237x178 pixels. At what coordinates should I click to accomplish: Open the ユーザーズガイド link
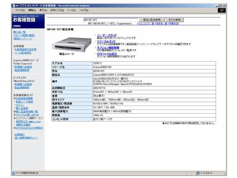pyautogui.click(x=107, y=35)
